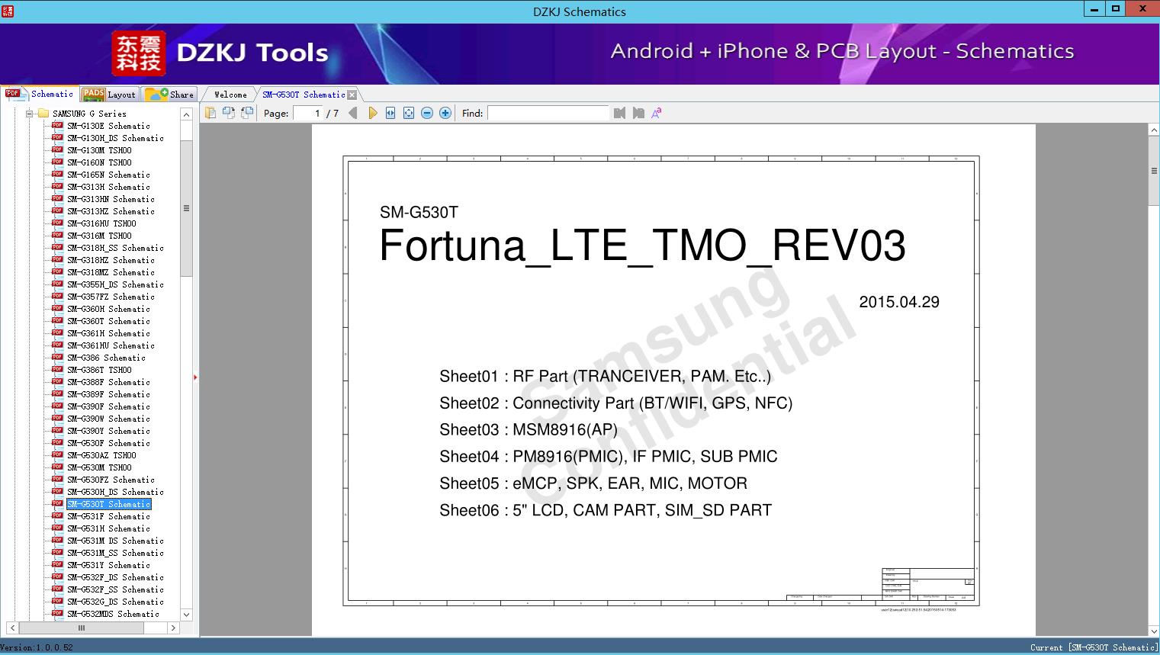Open the PADS Layout tab
Screen dimensions: 1160x655
coord(109,95)
